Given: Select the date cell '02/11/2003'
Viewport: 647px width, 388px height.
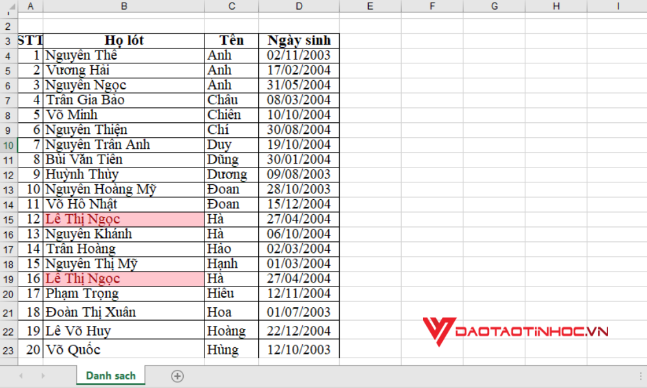Looking at the screenshot, I should 298,55.
